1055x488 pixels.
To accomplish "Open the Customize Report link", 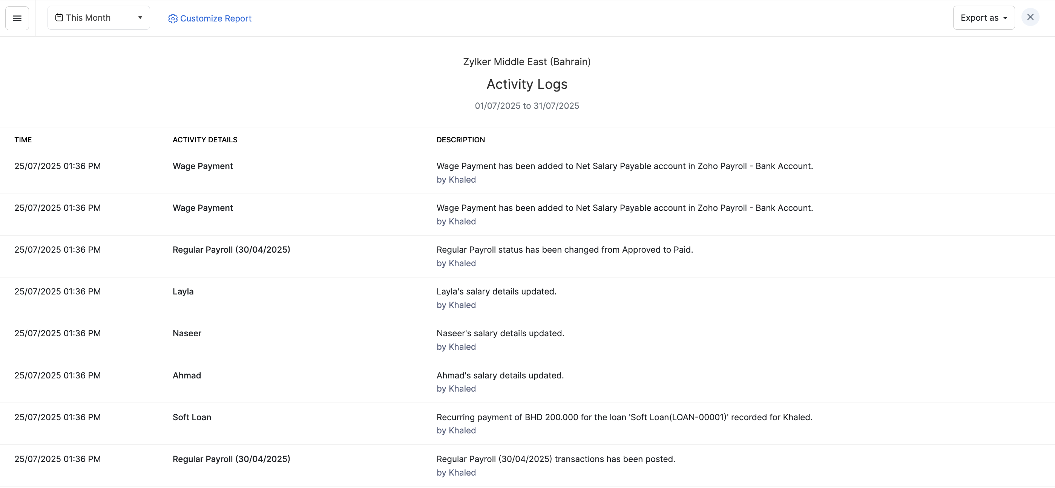I will point(215,18).
